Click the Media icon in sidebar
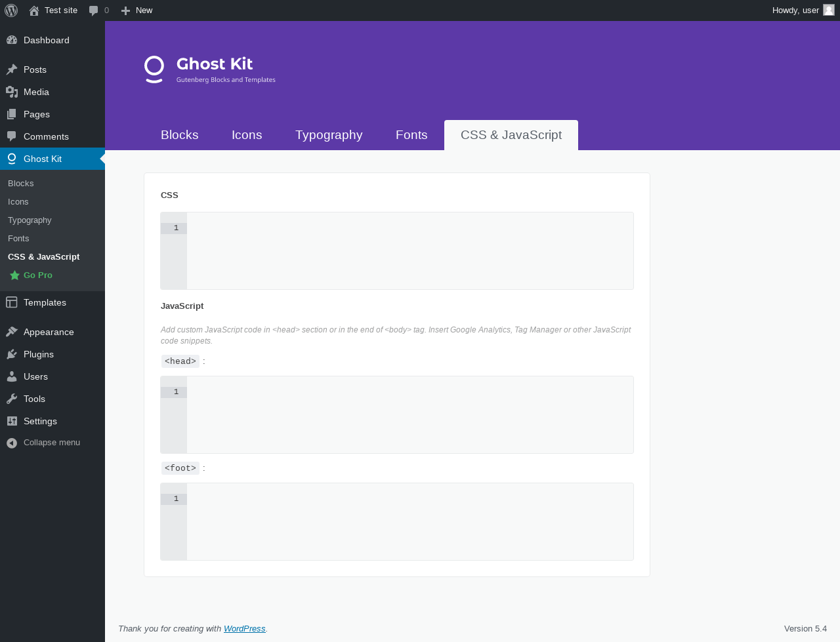Screen dimensions: 840x642 tap(12, 92)
